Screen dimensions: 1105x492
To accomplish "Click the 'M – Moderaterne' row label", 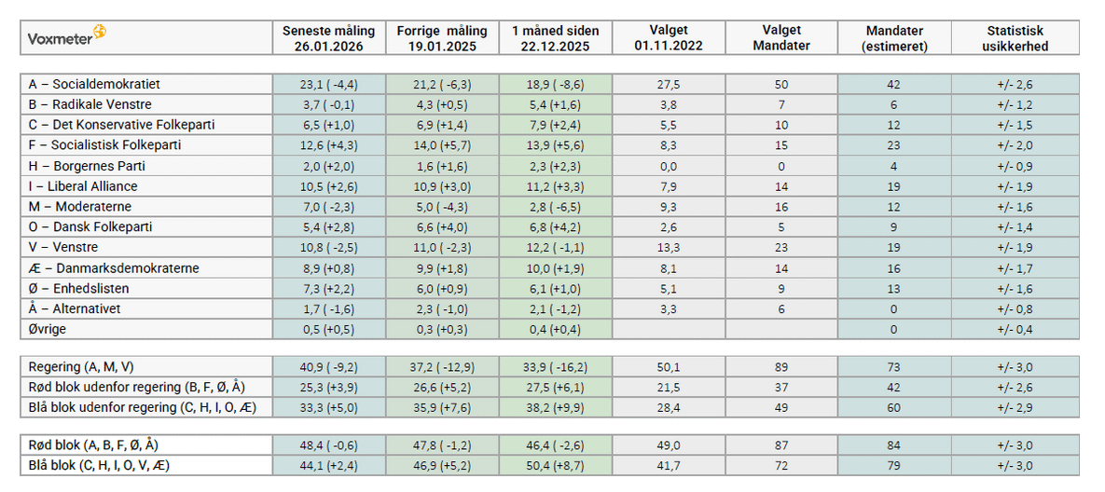I will [80, 207].
